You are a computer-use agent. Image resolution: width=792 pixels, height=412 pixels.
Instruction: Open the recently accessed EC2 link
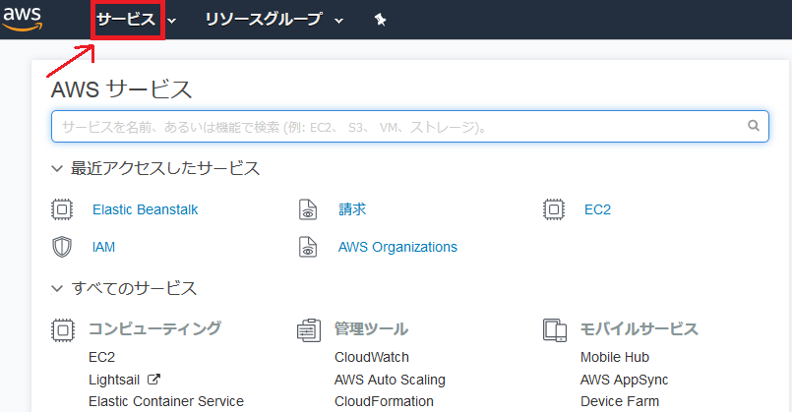[x=597, y=209]
